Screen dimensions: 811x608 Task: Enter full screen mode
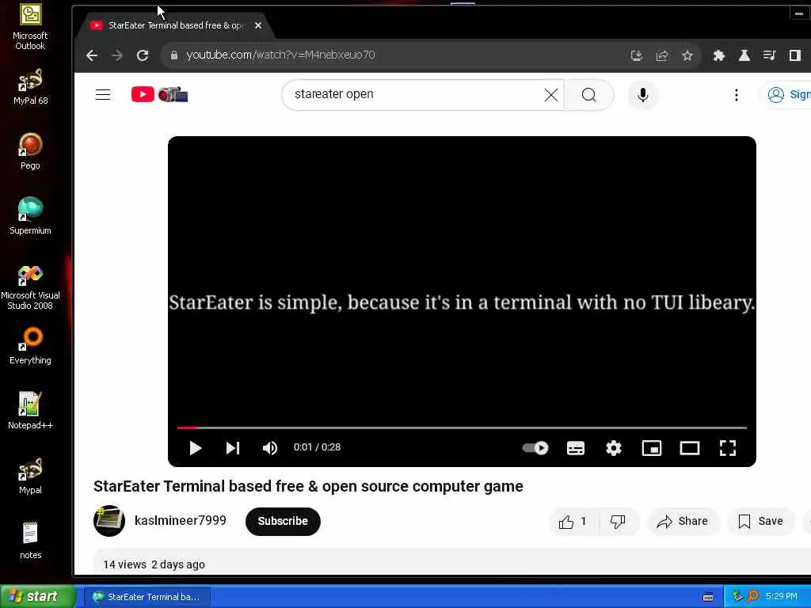click(728, 448)
